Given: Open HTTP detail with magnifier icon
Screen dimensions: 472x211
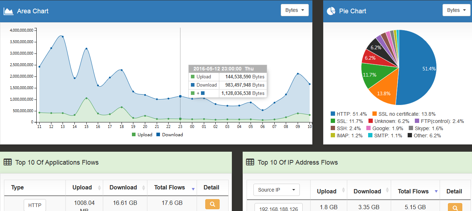Looking at the screenshot, I should pyautogui.click(x=212, y=204).
